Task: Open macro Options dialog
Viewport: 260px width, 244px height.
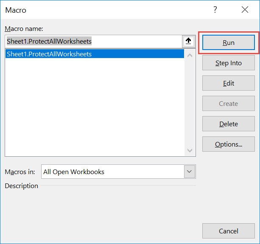Action: point(228,144)
